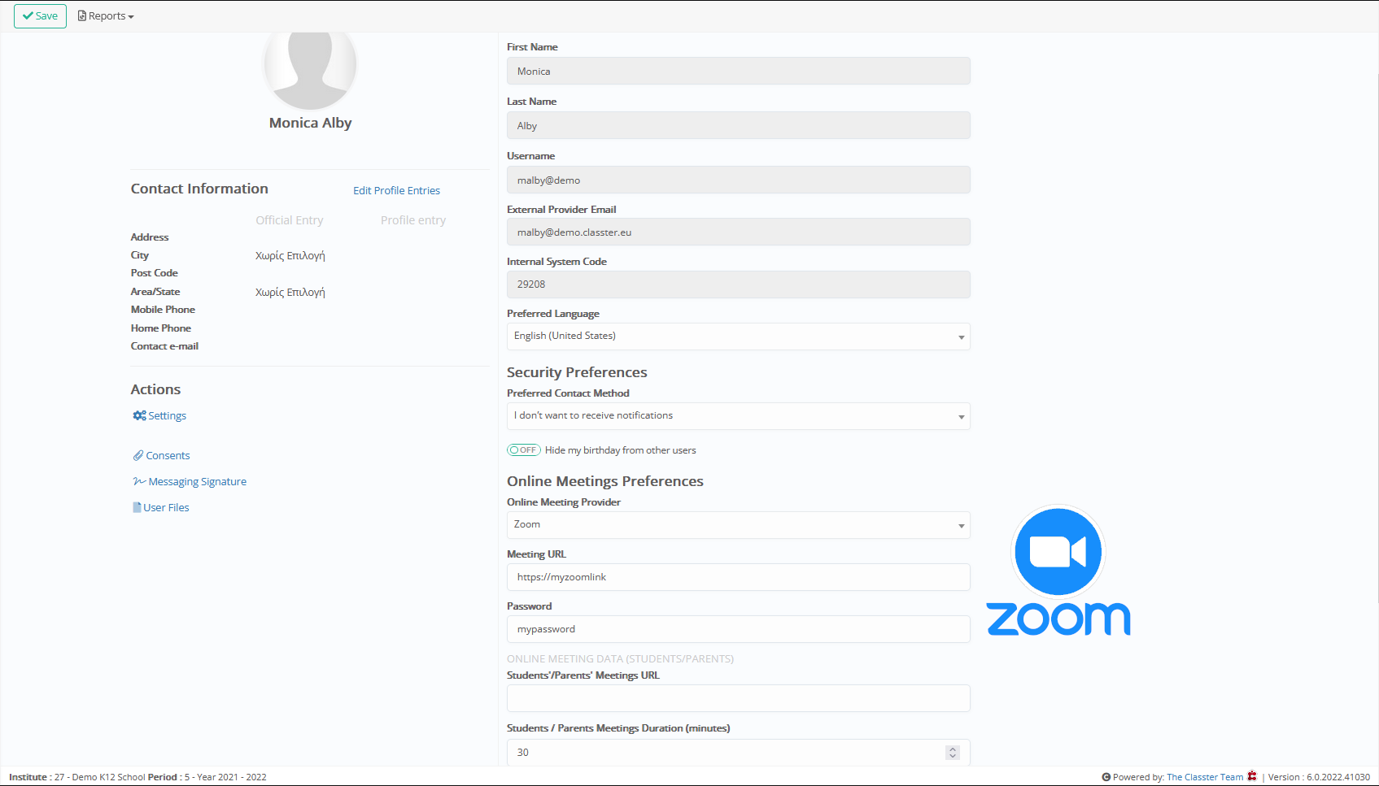Click the Classter logo icon in footer
This screenshot has height=786, width=1379.
(1252, 776)
